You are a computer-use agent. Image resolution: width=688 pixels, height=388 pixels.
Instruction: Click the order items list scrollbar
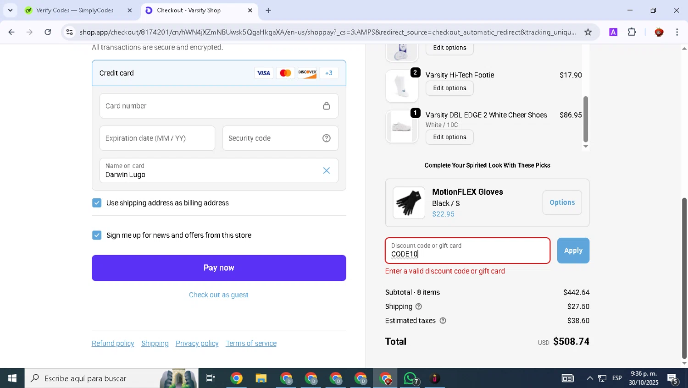pos(586,119)
